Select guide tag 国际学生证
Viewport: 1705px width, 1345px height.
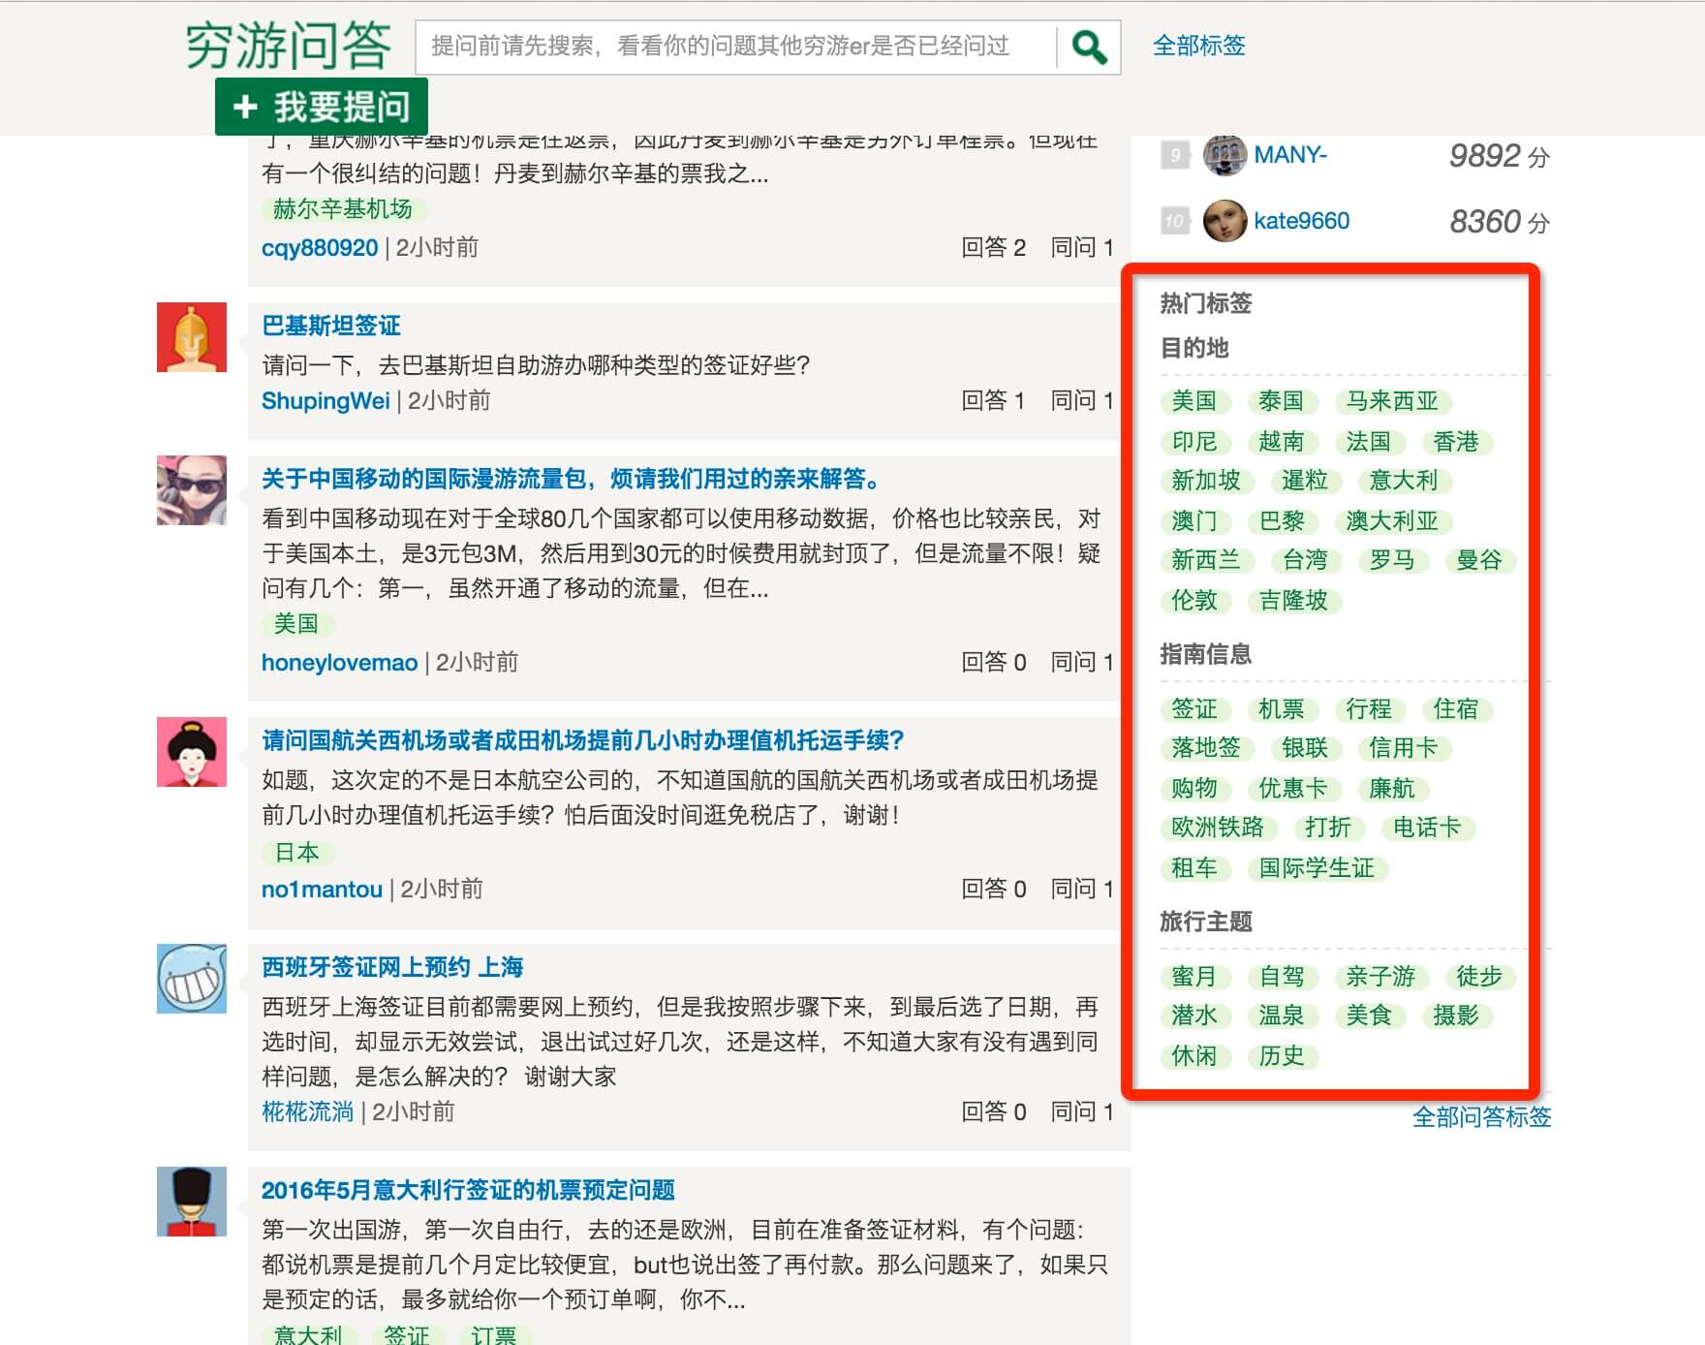1317,868
